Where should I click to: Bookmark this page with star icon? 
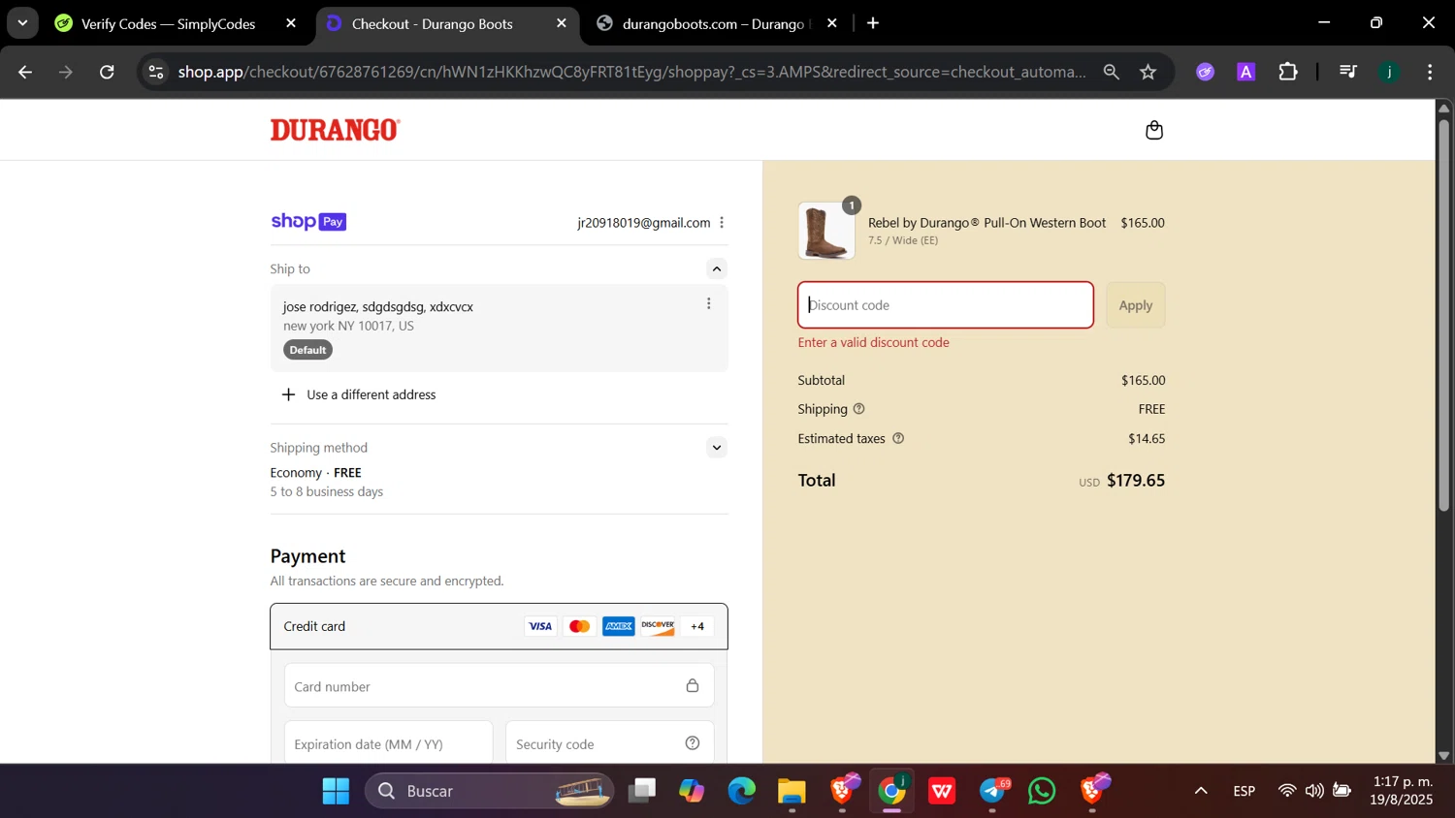(1148, 72)
